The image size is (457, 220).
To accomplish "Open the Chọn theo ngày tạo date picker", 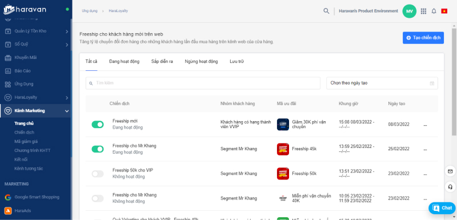I will point(382,83).
